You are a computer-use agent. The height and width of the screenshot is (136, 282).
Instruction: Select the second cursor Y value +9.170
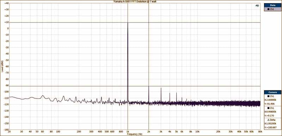(270, 116)
